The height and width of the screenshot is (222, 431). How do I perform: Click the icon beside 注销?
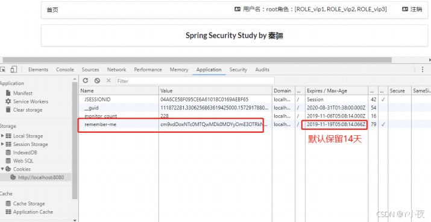404,9
